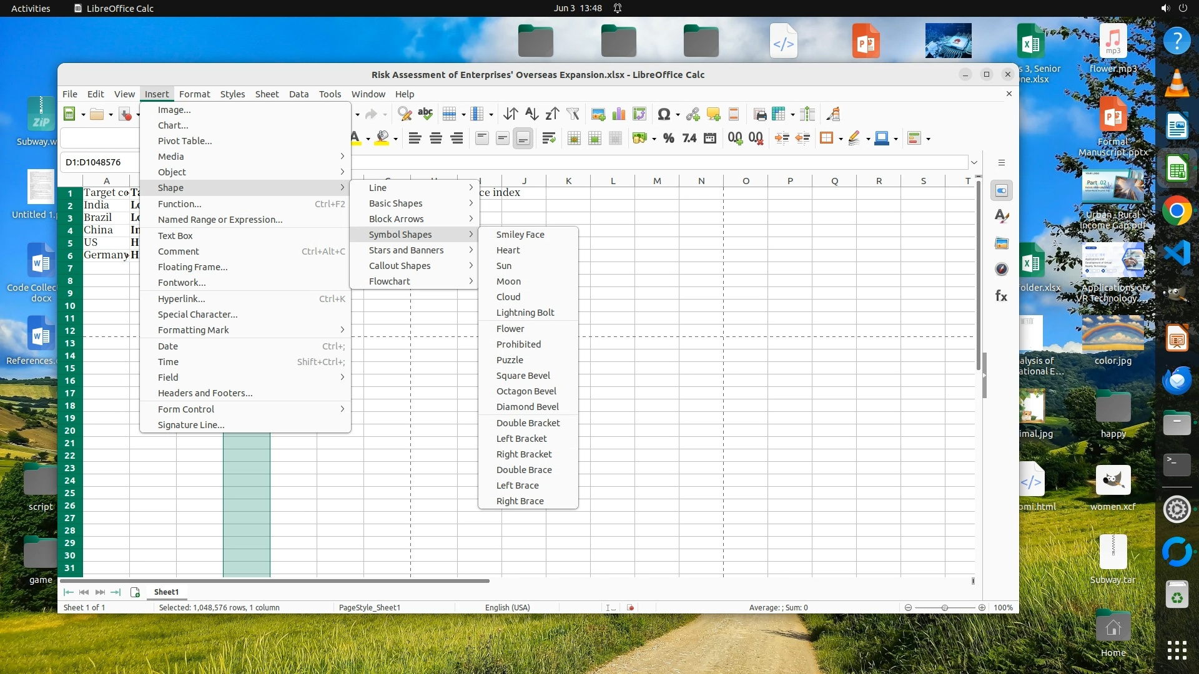Expand the Special Character dropdown arrow
The image size is (1199, 674).
point(678,115)
